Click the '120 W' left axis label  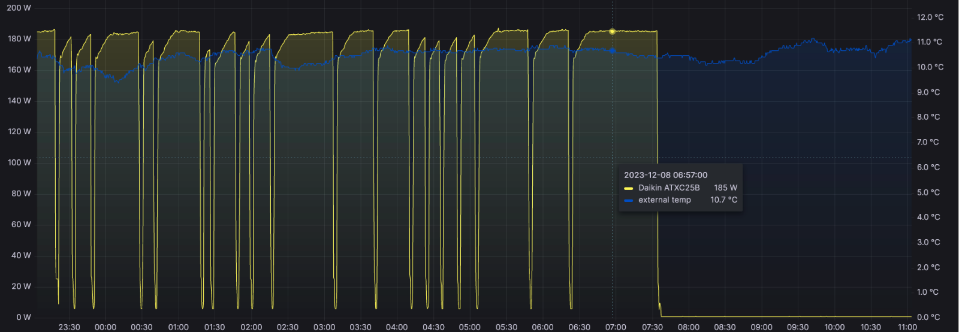19,131
